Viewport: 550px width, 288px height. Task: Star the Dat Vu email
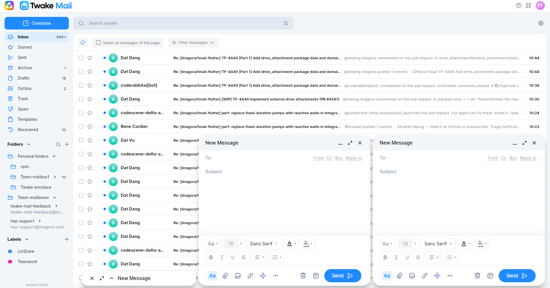[90, 140]
